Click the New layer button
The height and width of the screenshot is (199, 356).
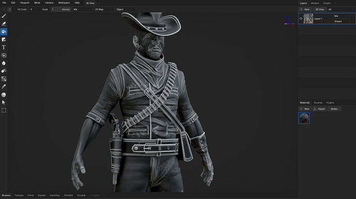pos(305,9)
